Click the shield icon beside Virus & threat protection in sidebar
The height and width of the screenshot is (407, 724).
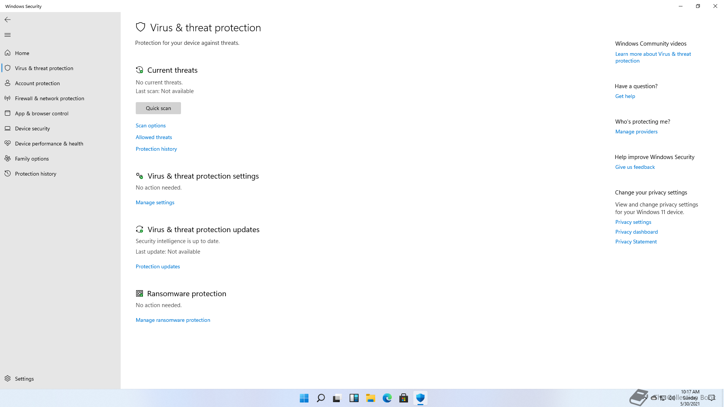coord(8,68)
